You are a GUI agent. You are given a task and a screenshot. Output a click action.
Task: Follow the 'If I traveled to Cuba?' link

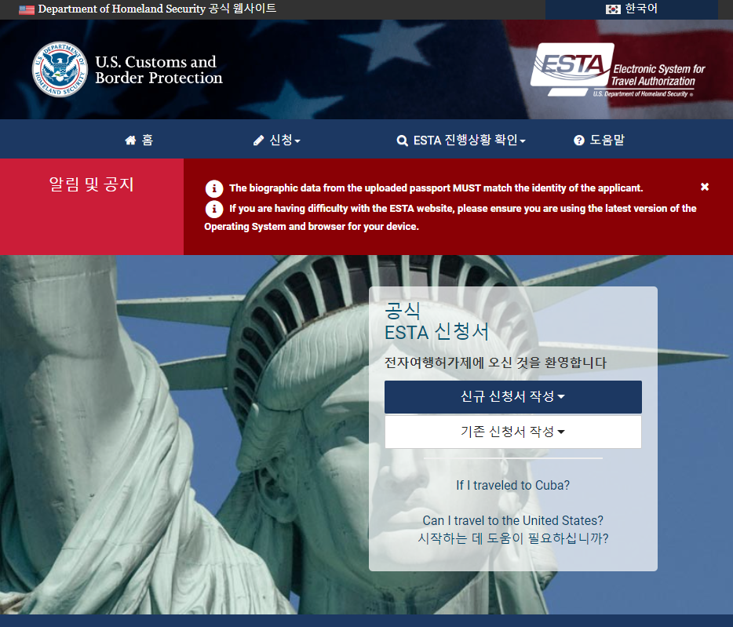512,485
